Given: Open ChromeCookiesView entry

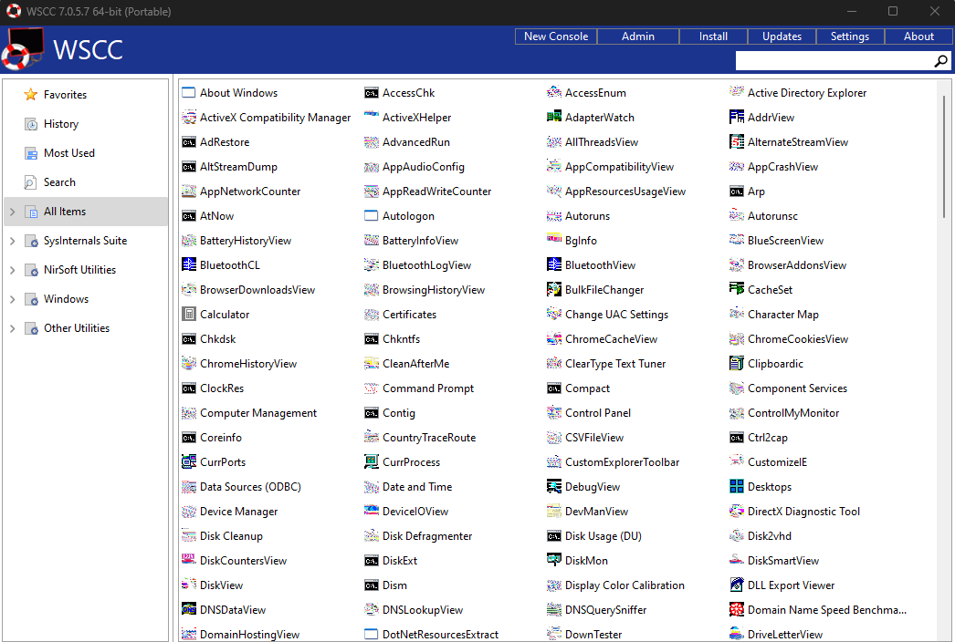Looking at the screenshot, I should (798, 339).
